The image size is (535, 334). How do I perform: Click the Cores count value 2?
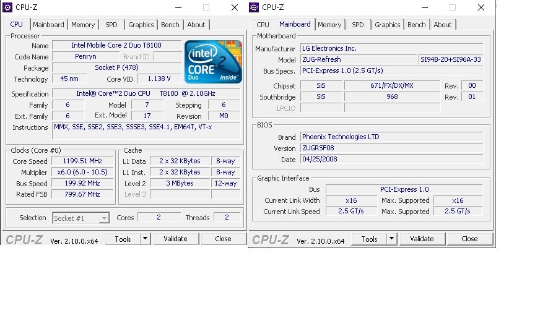tap(159, 218)
